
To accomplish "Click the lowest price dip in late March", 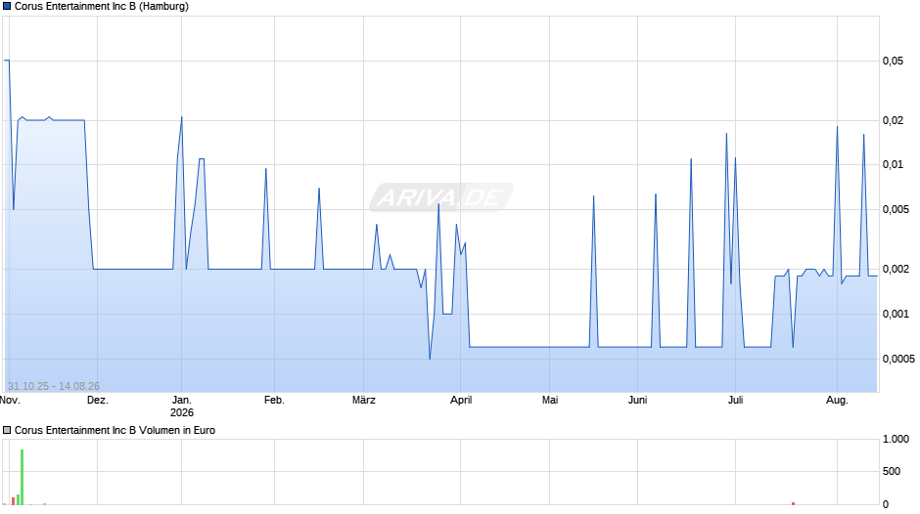I will (430, 359).
